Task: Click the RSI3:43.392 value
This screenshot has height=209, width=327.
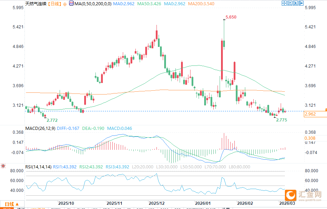Action: pos(118,167)
